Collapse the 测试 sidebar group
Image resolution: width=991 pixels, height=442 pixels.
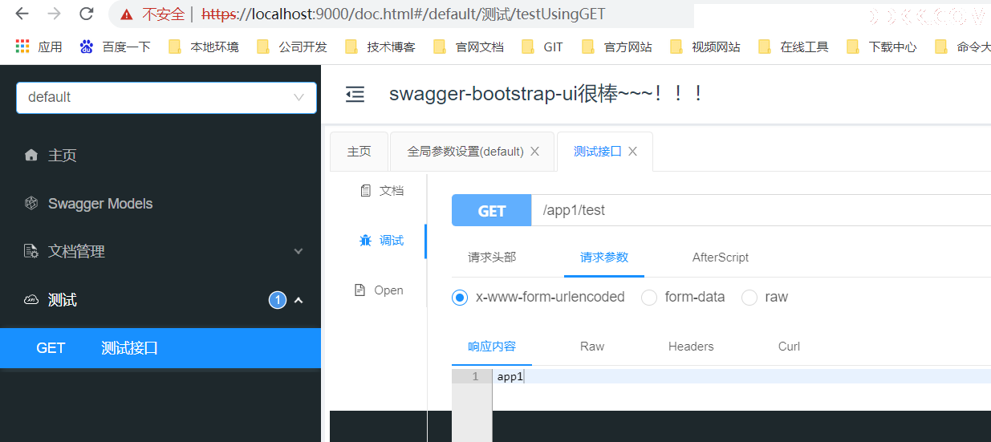[160, 300]
